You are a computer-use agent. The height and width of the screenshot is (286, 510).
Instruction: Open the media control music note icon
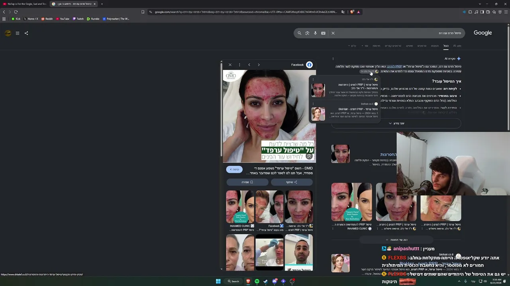click(476, 12)
